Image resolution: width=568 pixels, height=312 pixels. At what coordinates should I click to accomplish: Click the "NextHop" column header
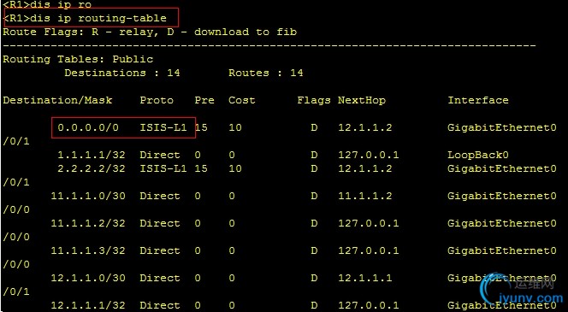(x=362, y=100)
